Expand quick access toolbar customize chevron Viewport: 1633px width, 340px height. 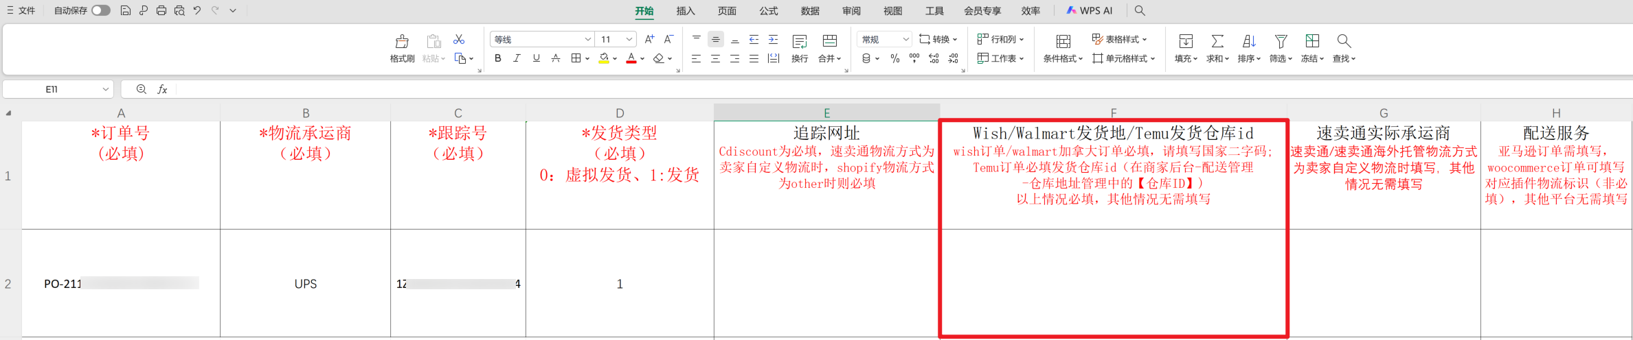pos(233,10)
